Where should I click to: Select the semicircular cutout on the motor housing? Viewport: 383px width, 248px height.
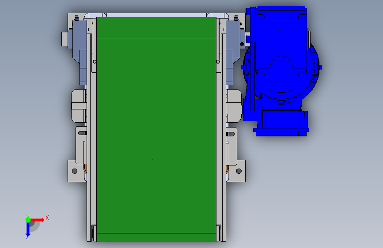point(281,62)
